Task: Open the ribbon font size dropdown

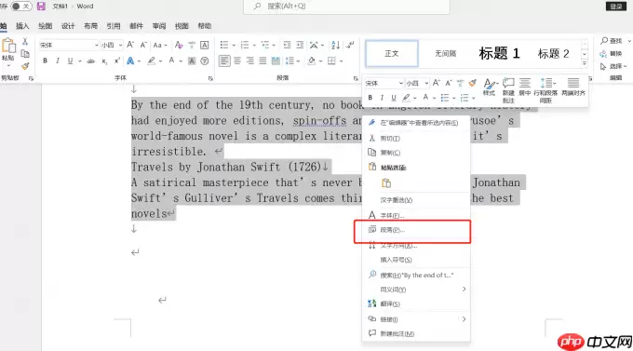Action: 120,46
